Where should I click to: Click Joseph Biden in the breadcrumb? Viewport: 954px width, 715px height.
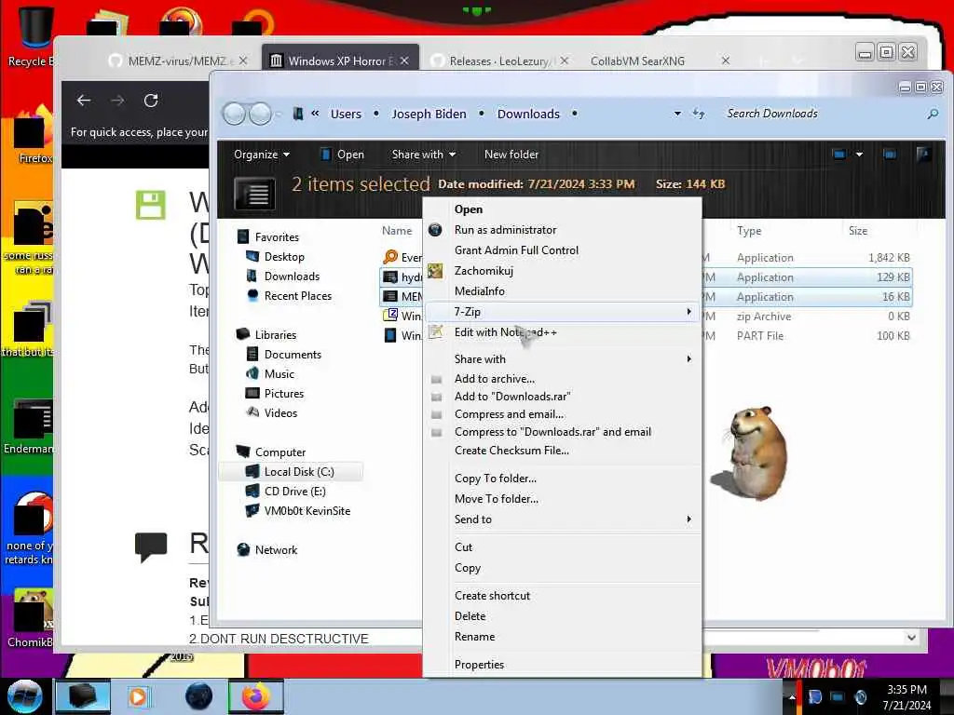[429, 114]
